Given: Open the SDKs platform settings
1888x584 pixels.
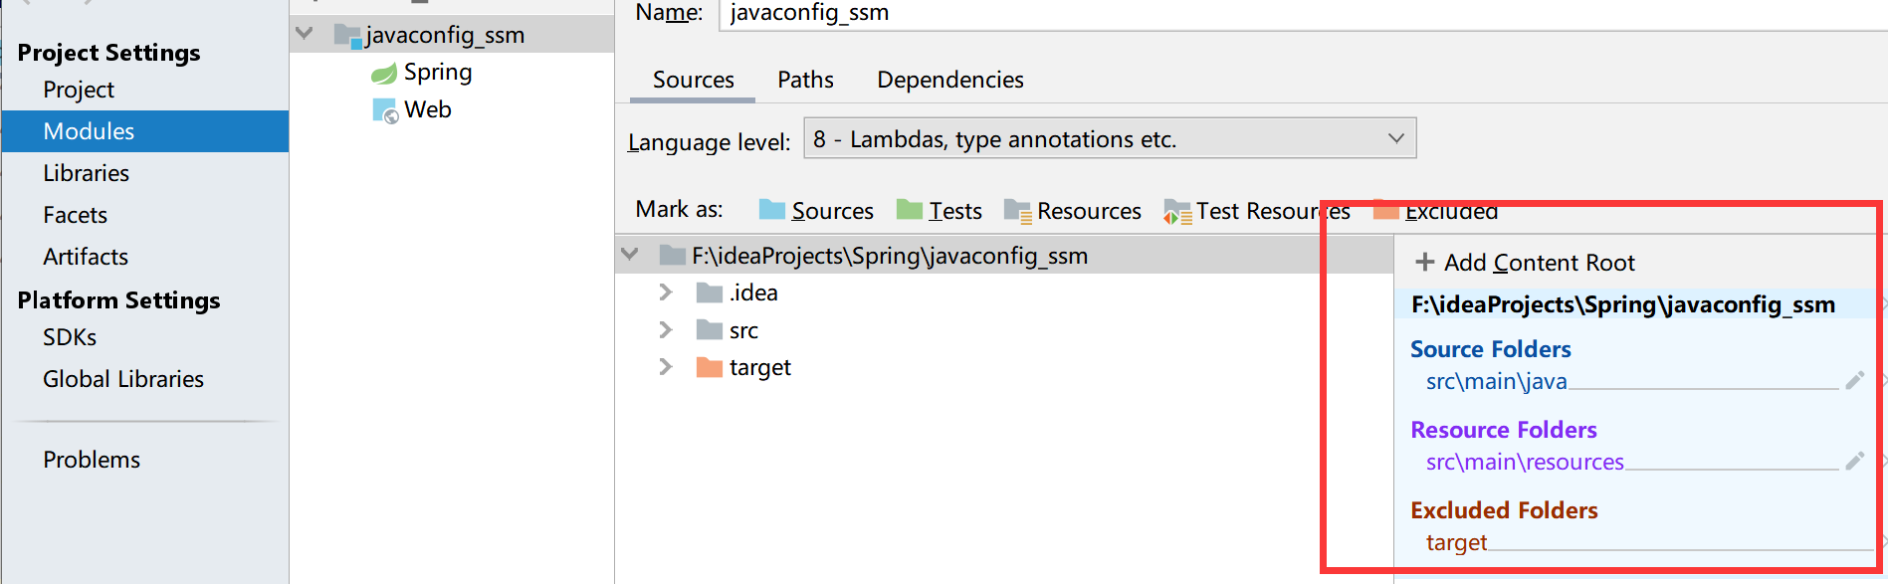Looking at the screenshot, I should (70, 337).
